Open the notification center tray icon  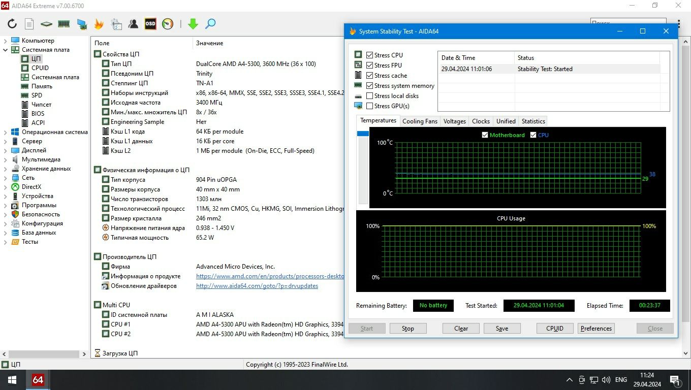[675, 380]
